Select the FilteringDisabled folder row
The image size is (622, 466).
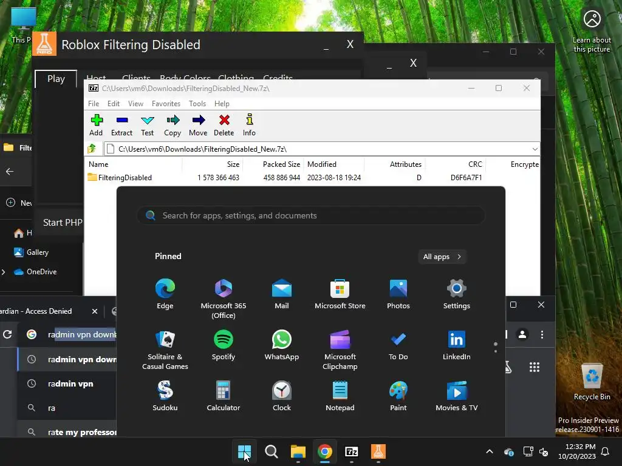(312, 178)
